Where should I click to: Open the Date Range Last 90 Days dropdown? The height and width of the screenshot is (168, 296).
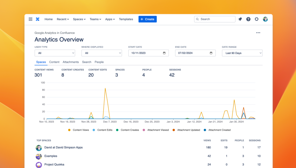242,53
